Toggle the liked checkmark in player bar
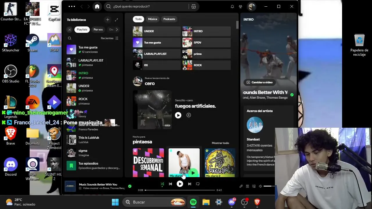 click(x=130, y=186)
